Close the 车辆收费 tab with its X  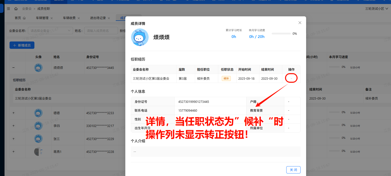(x=79, y=18)
